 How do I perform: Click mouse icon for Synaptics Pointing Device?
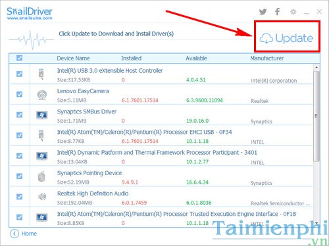tap(41, 176)
